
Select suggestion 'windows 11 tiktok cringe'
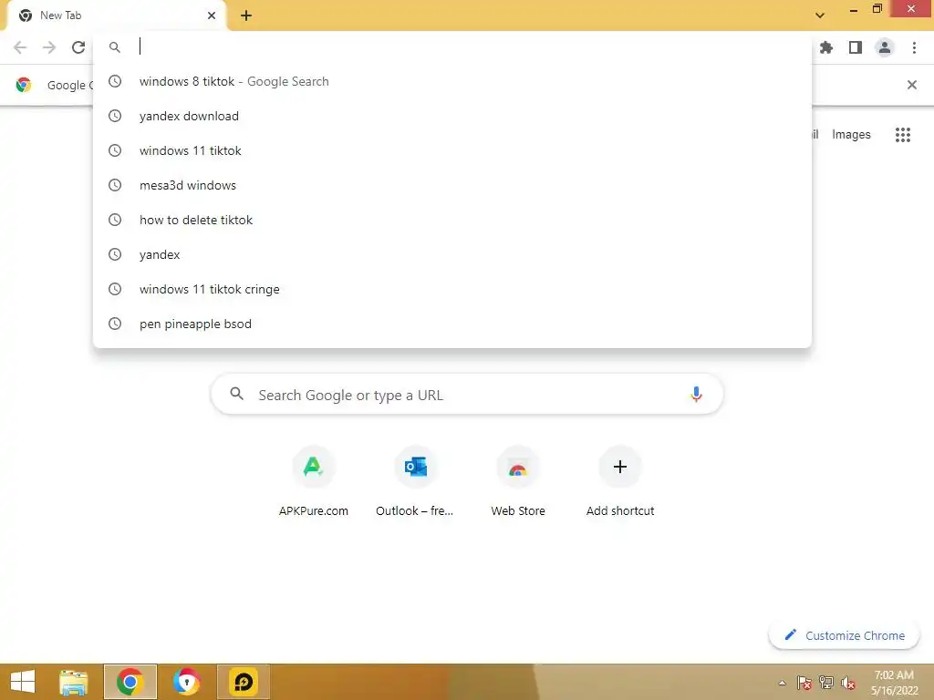[x=452, y=289]
